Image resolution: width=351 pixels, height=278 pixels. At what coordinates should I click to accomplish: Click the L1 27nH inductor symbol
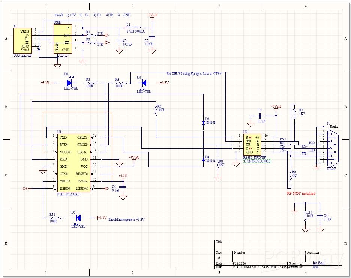click(x=133, y=28)
